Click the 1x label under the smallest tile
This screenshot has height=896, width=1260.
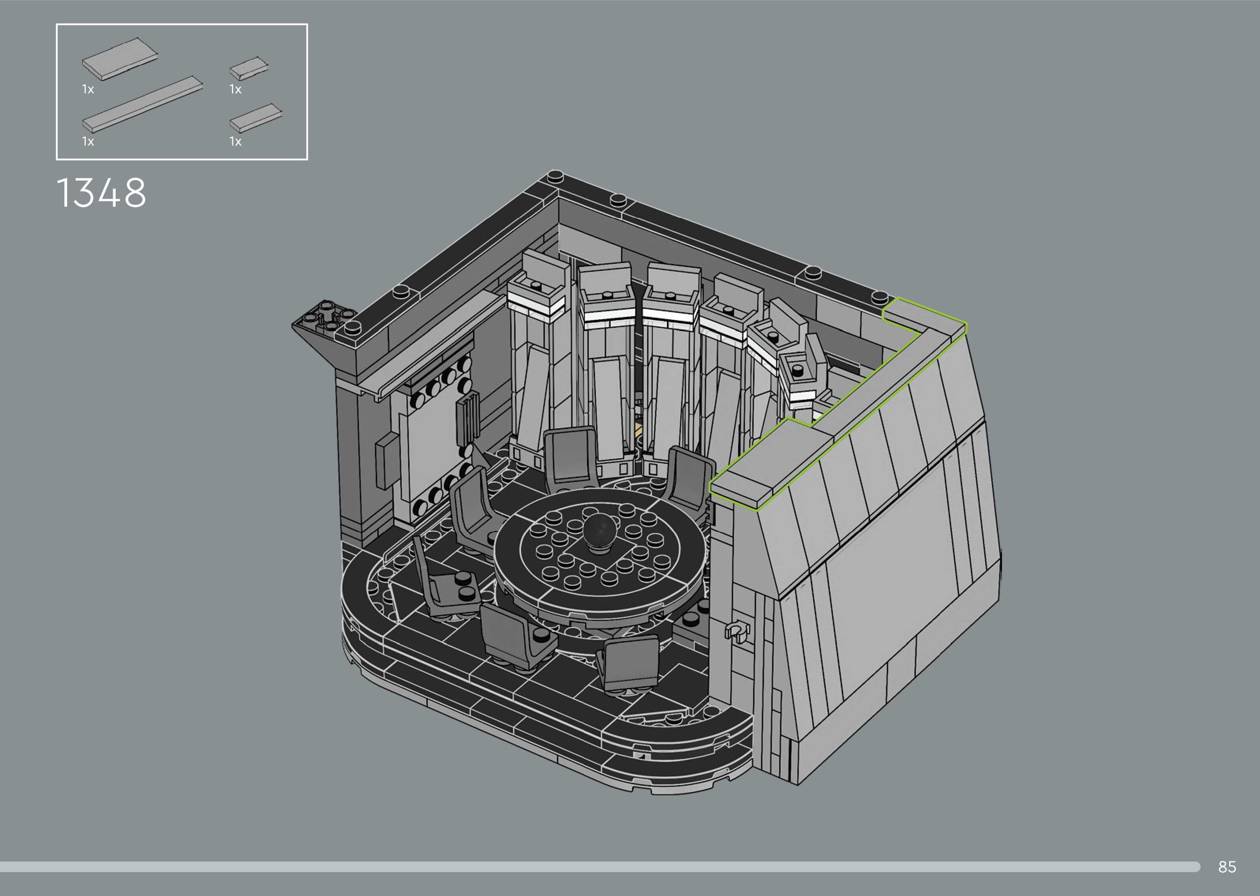pyautogui.click(x=235, y=89)
